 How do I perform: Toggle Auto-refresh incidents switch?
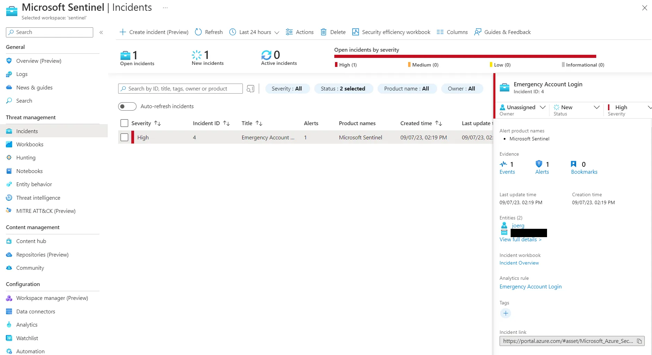click(x=127, y=106)
